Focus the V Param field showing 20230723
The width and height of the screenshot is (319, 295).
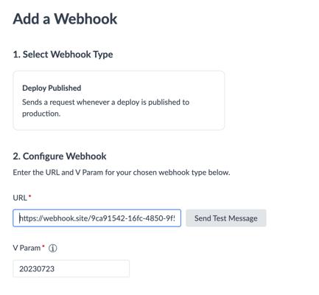71,268
